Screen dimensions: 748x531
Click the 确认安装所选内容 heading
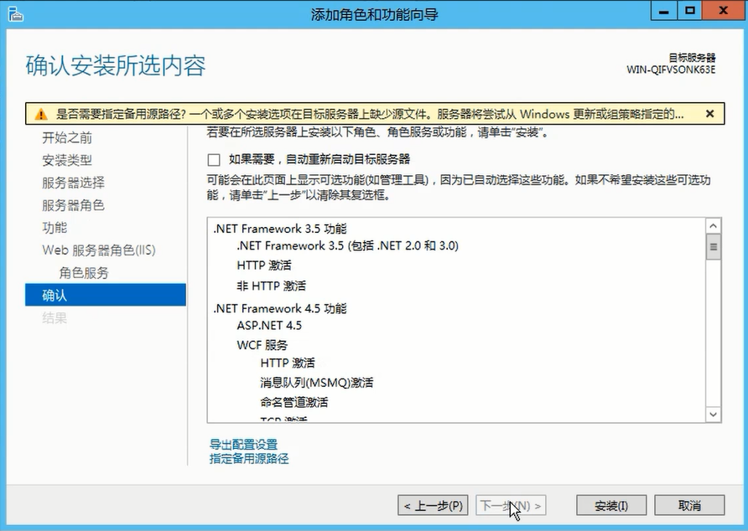tap(116, 66)
